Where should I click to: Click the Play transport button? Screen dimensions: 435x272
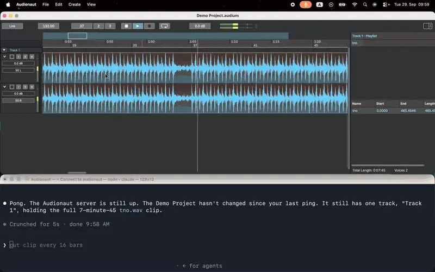(138, 26)
